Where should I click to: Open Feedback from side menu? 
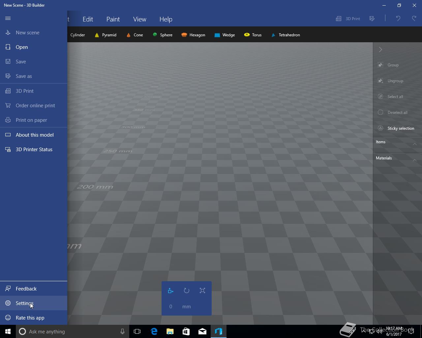click(x=34, y=288)
